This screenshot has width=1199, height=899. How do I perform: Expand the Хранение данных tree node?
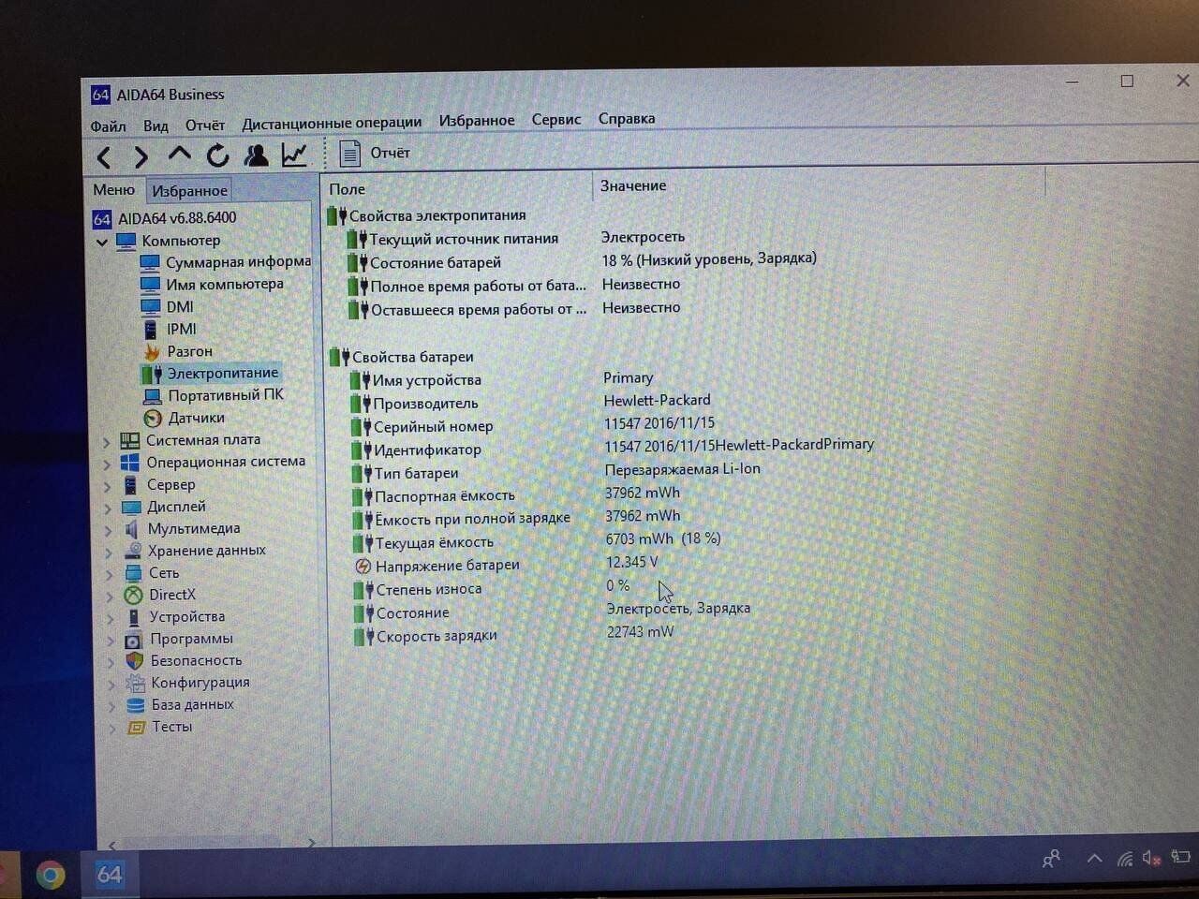pyautogui.click(x=109, y=552)
